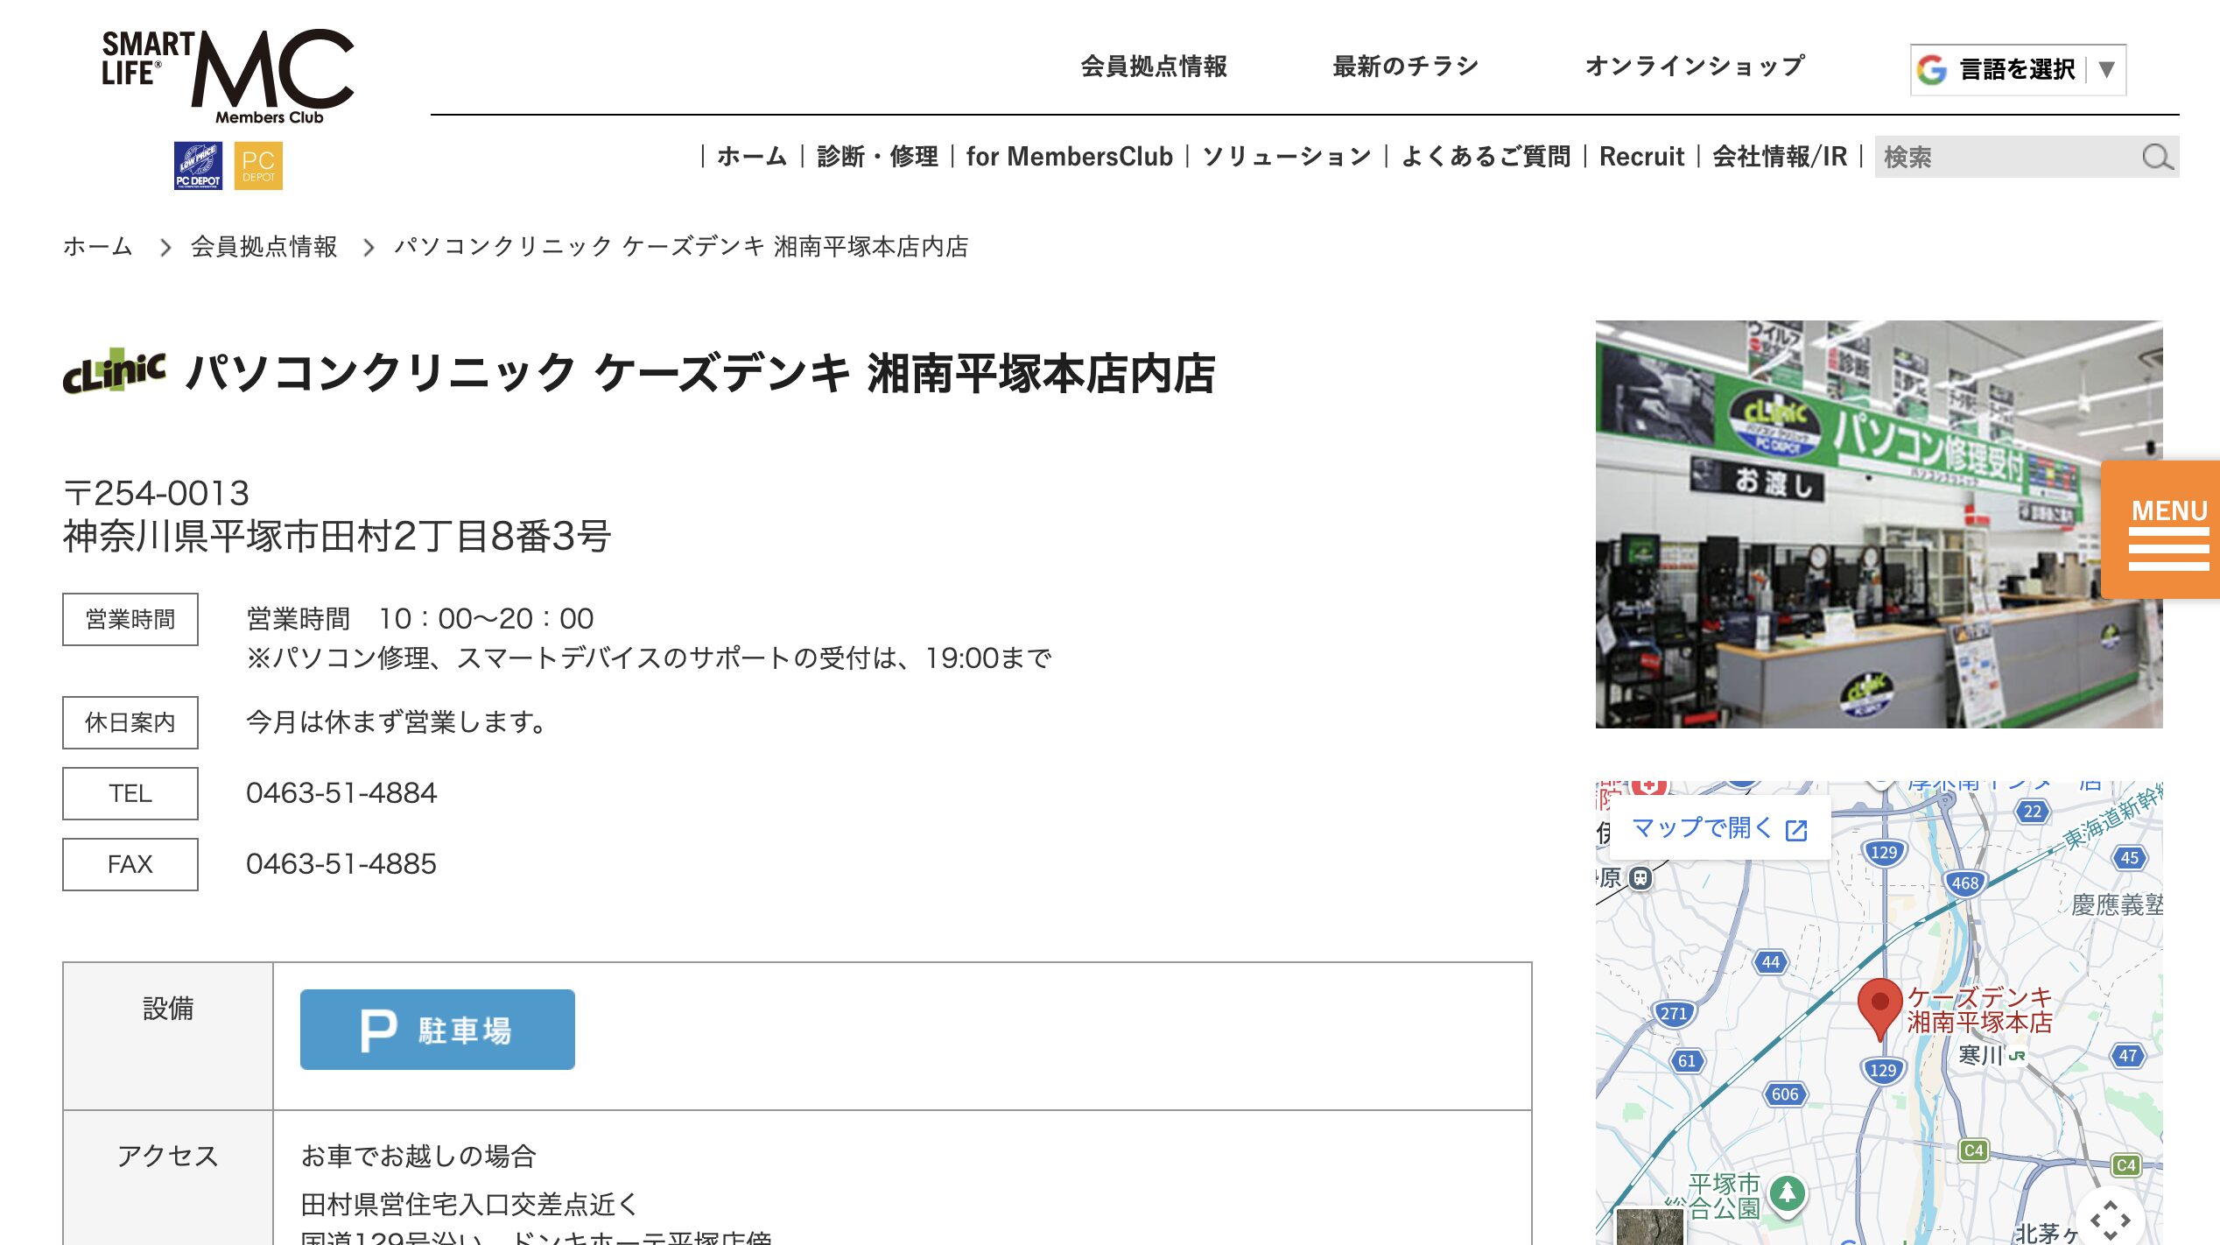Click the route 129 shield near the map top
The image size is (2220, 1245).
(x=1883, y=853)
